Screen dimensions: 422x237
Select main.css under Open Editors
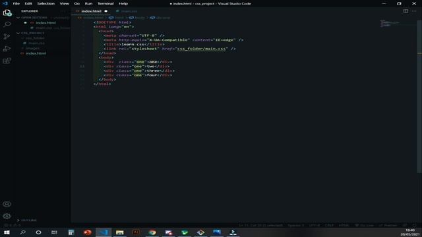coord(49,28)
